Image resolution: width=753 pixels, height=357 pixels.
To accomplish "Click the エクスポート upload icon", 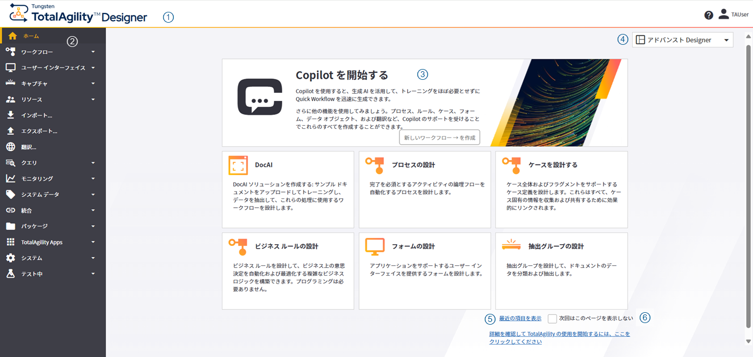I will [12, 131].
